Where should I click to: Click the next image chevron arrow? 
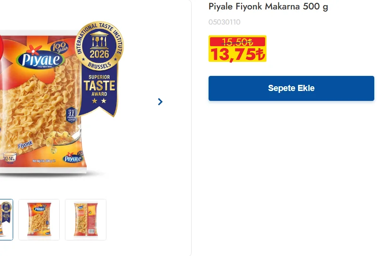(160, 101)
